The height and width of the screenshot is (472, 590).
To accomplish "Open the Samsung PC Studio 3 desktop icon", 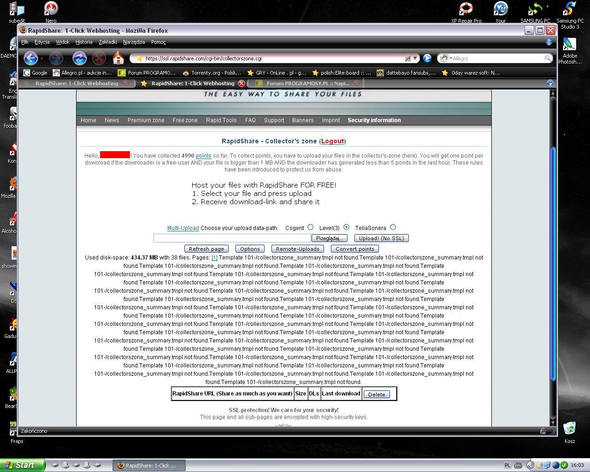I will (x=570, y=15).
